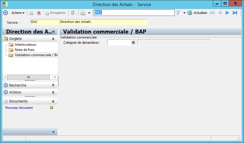Go to last record arrow
244x143 pixels.
pyautogui.click(x=235, y=13)
